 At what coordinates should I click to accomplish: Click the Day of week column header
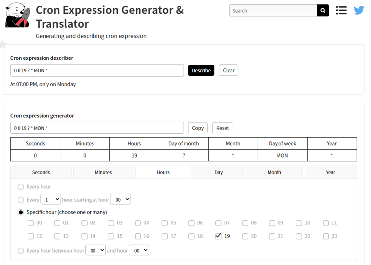(282, 144)
